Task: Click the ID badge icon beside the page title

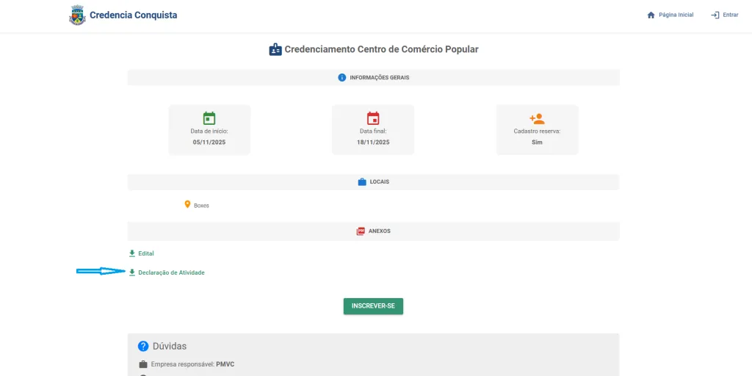Action: coord(275,50)
